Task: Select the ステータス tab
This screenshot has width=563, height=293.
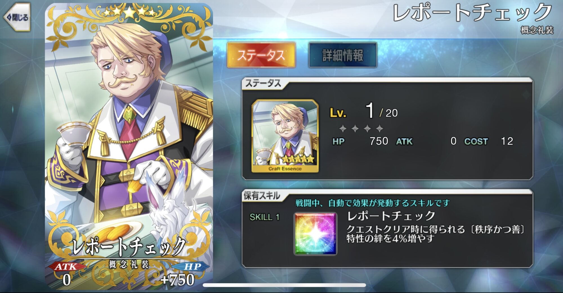Action: click(x=261, y=55)
